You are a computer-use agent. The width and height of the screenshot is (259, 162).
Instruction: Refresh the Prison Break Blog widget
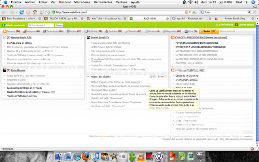tap(151, 76)
